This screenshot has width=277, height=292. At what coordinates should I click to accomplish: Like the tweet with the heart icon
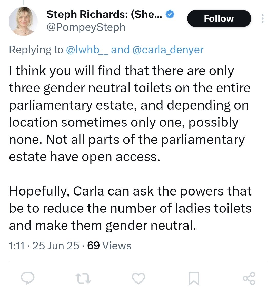click(138, 278)
